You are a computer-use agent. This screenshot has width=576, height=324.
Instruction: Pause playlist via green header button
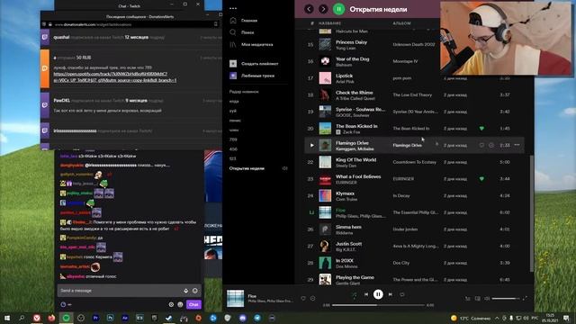338,9
